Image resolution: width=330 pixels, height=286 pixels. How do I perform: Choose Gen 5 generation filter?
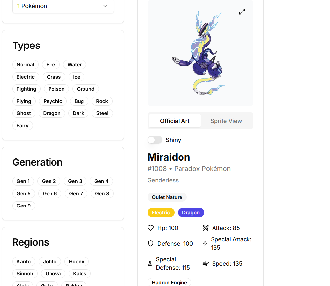(23, 194)
